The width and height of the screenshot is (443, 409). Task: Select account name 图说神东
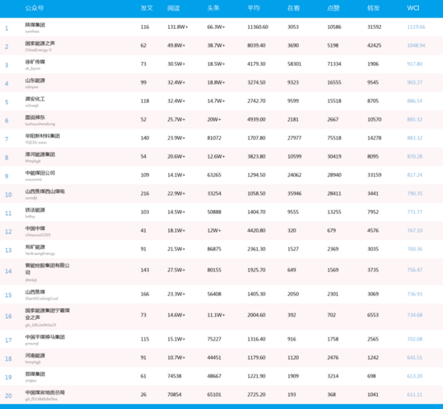tap(35, 118)
